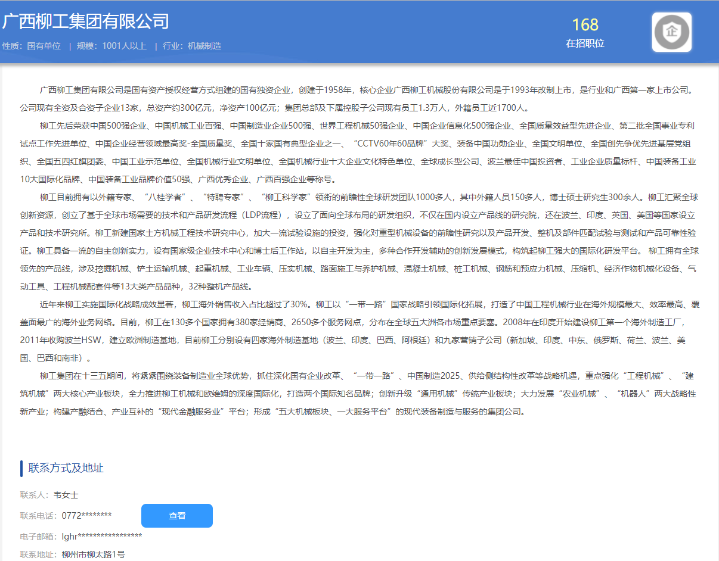Viewport: 719px width, 561px height.
Task: Click the first paragraph starting 广西柳工集团有限公司是国有资产
Action: 359,99
